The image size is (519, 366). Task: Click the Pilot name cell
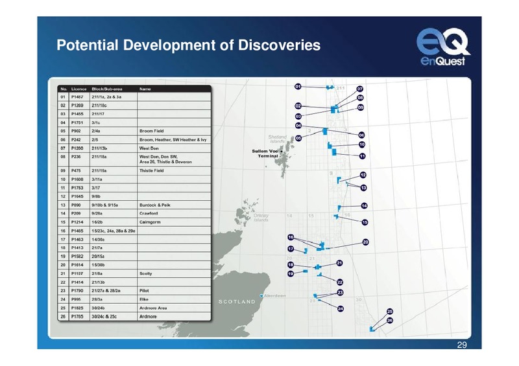pyautogui.click(x=174, y=291)
